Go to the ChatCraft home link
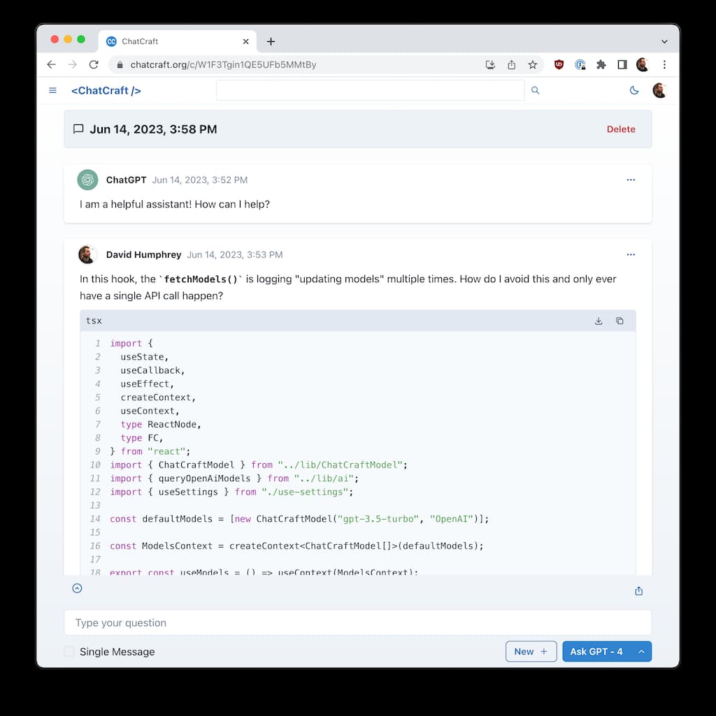This screenshot has height=716, width=716. tap(106, 90)
